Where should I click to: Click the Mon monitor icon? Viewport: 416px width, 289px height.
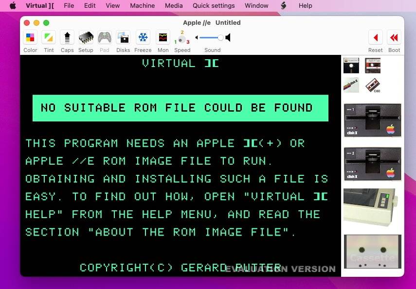[x=163, y=37]
